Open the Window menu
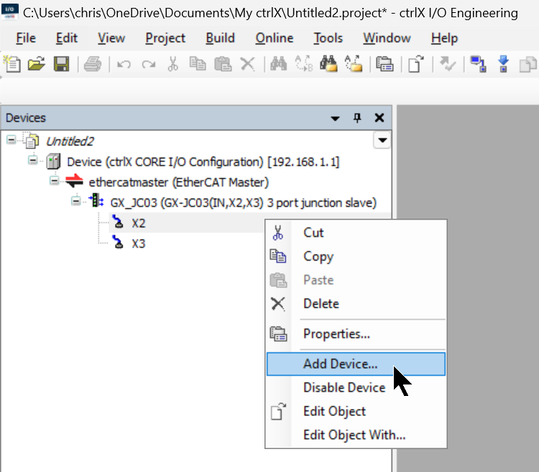539x472 pixels. (387, 38)
